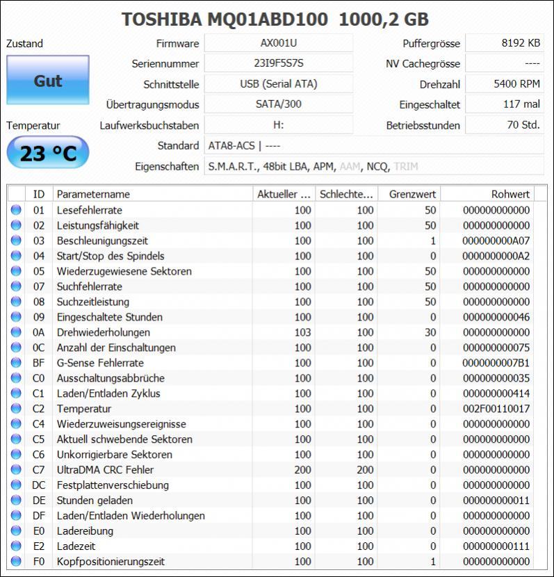Click status orb for Laden/Entladen Wiederholungen
This screenshot has width=554, height=577.
(16, 516)
